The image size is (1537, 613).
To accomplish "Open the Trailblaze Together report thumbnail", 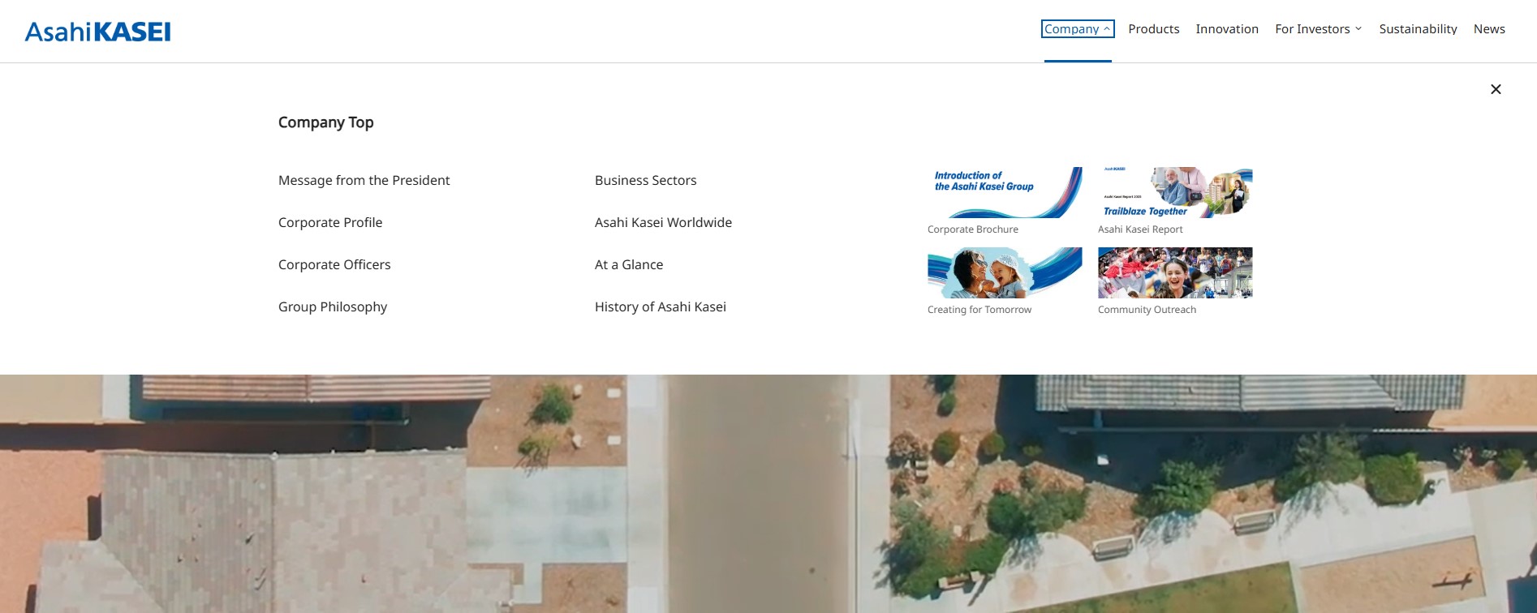I will 1175,192.
